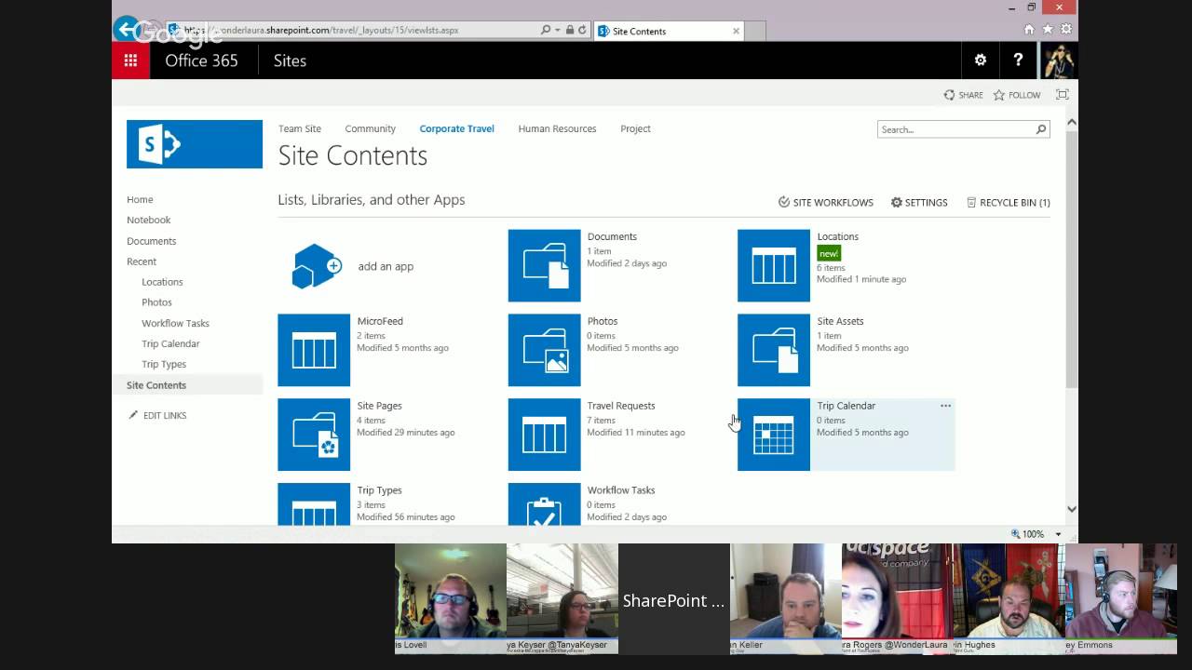
Task: Open the browser favorites star icon
Action: 1048,30
